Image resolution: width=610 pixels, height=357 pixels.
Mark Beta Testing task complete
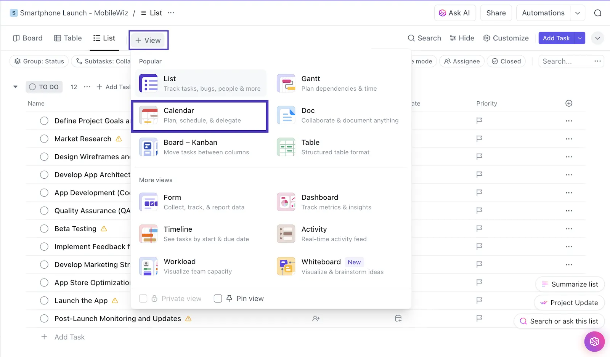coord(44,229)
